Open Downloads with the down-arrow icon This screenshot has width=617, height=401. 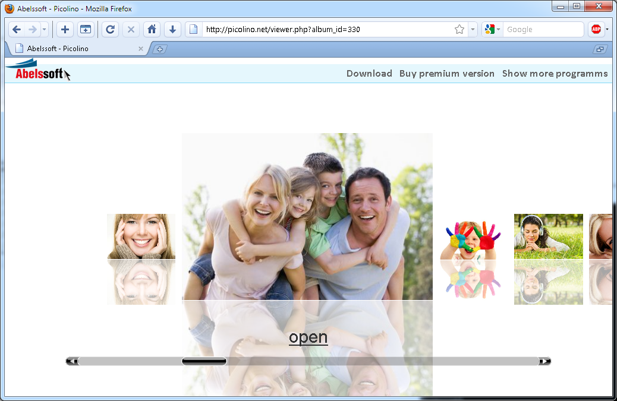[172, 30]
